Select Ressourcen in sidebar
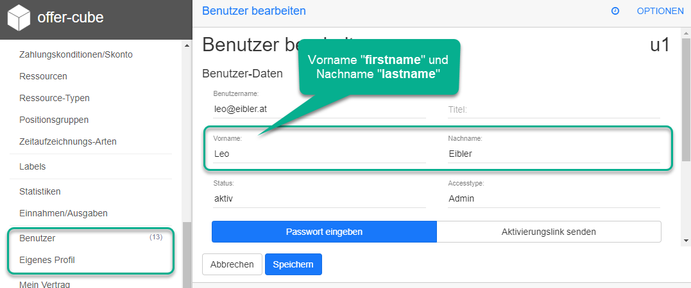 [43, 77]
